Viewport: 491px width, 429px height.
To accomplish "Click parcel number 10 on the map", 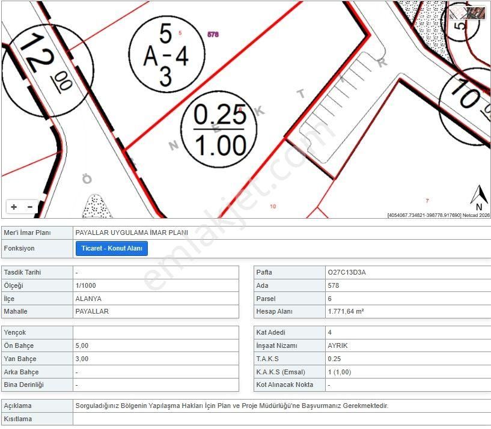I will click(x=273, y=207).
